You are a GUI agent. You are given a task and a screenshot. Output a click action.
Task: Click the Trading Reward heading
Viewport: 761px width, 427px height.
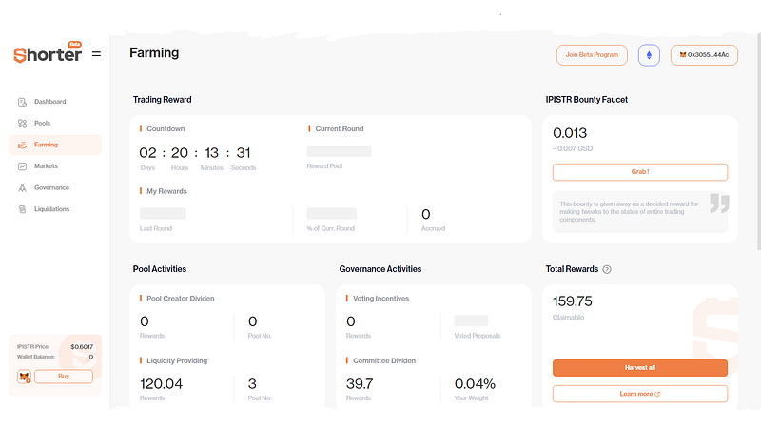(162, 100)
